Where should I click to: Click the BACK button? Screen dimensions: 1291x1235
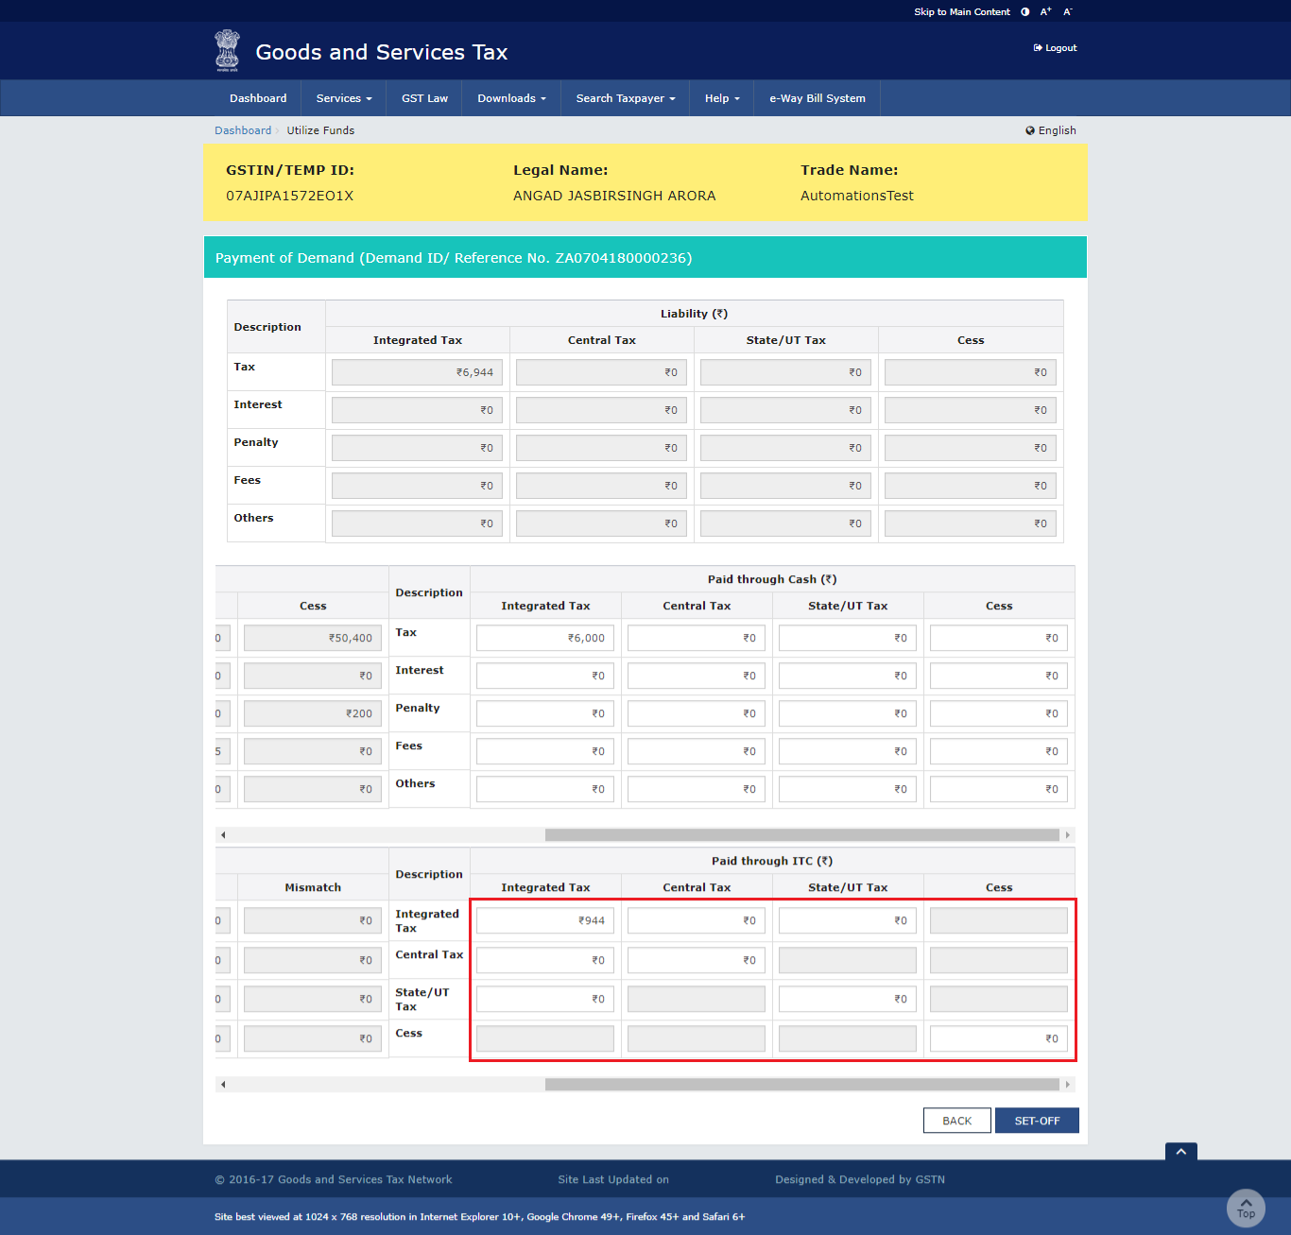[956, 1121]
